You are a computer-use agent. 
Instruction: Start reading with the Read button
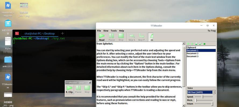(x=102, y=37)
